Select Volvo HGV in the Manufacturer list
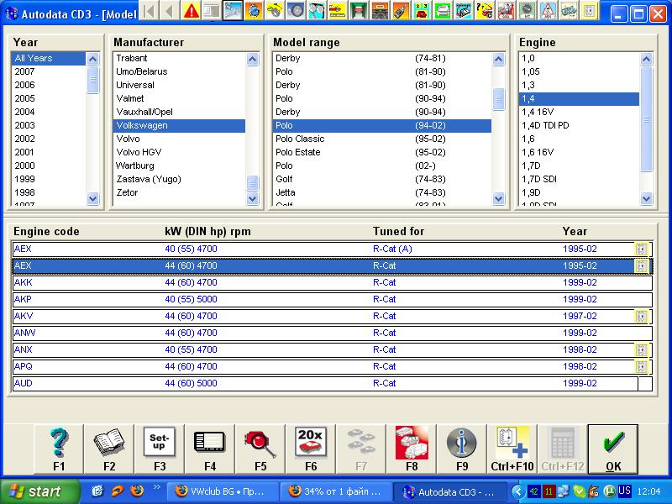 (139, 152)
